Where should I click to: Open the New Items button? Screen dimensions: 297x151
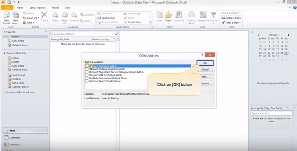(x=16, y=18)
